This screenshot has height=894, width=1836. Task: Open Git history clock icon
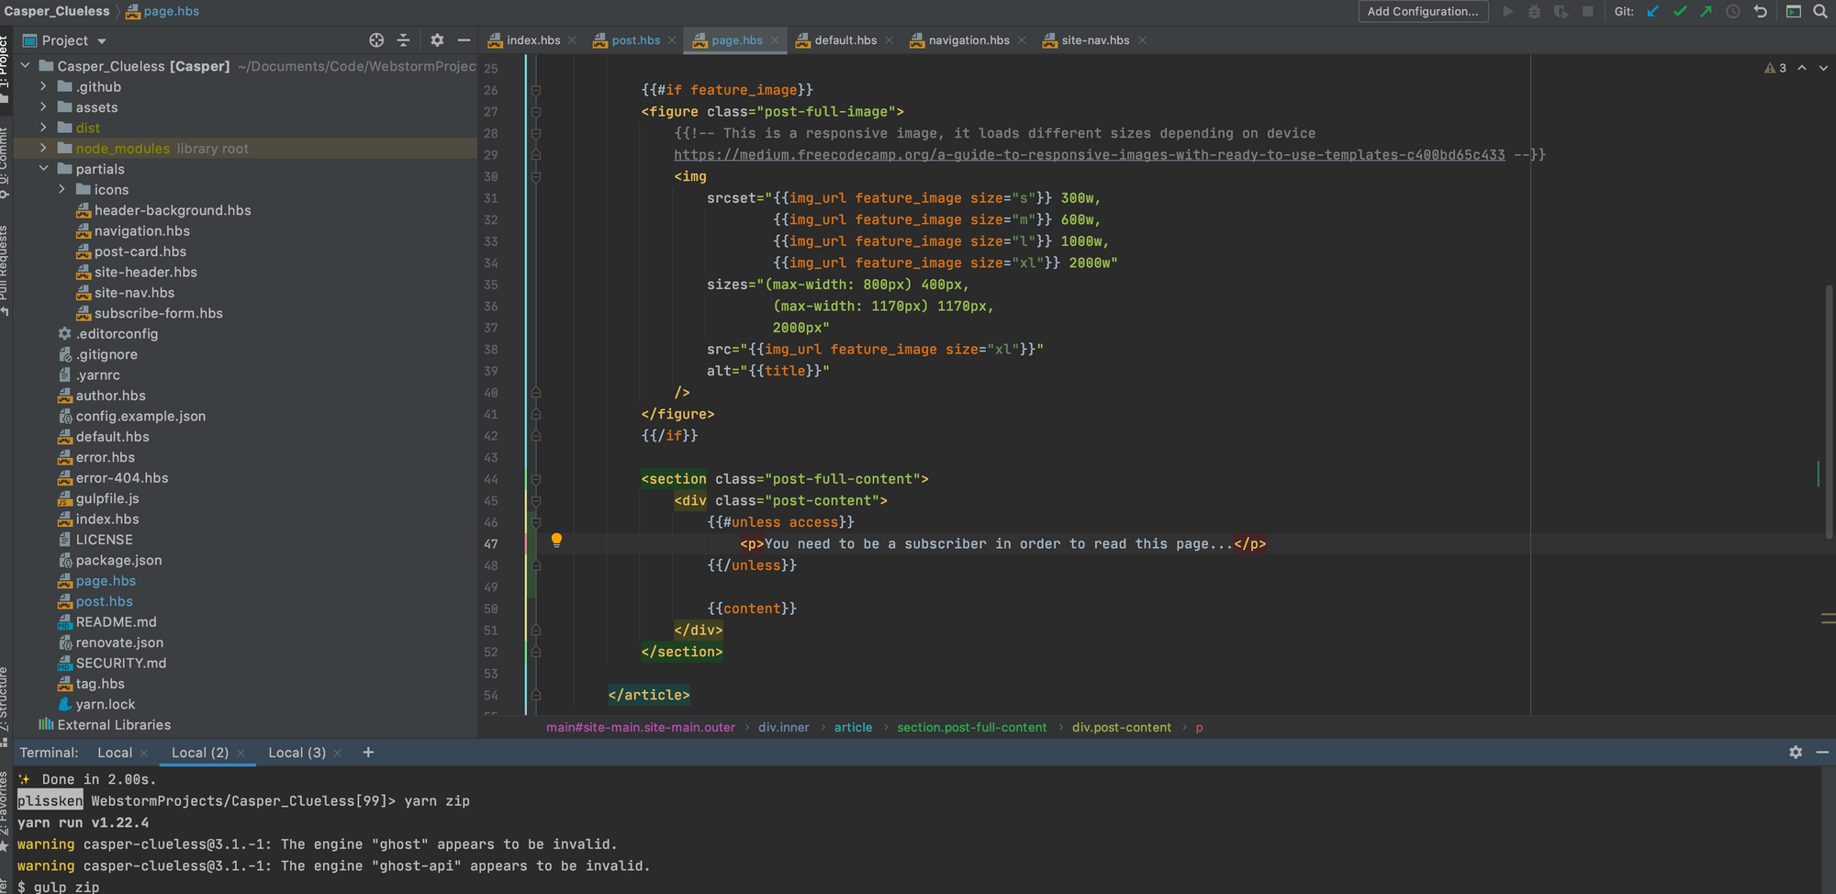click(1733, 12)
